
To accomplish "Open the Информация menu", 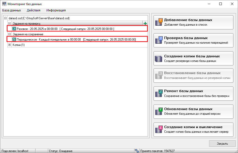I will pyautogui.click(x=56, y=10).
